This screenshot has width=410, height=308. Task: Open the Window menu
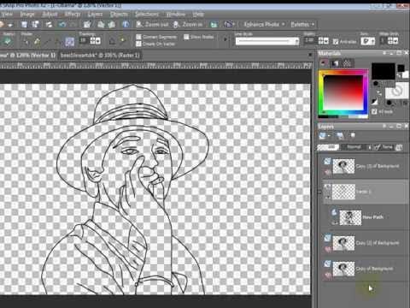[x=175, y=14]
